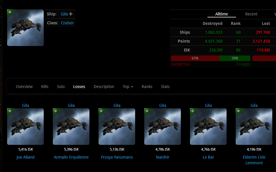Click Gila thumbnail above Le Bar
Viewport: 276px width, 172px height.
point(208,127)
